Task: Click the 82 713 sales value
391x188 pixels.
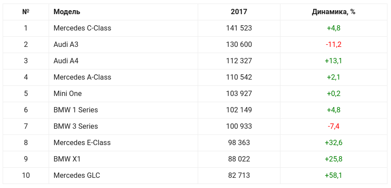Action: pos(239,176)
